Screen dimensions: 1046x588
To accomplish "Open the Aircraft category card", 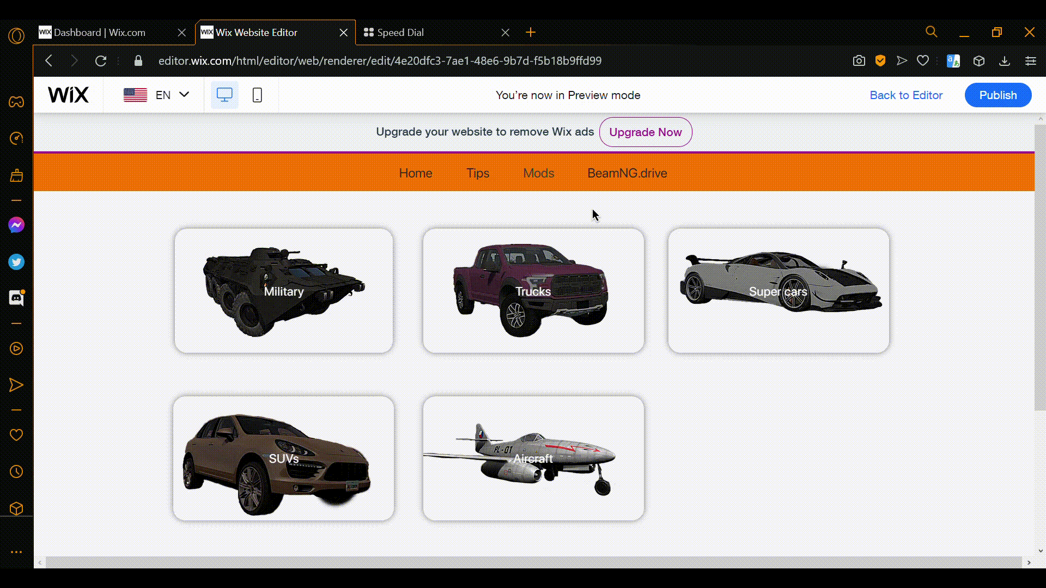I will pyautogui.click(x=533, y=458).
